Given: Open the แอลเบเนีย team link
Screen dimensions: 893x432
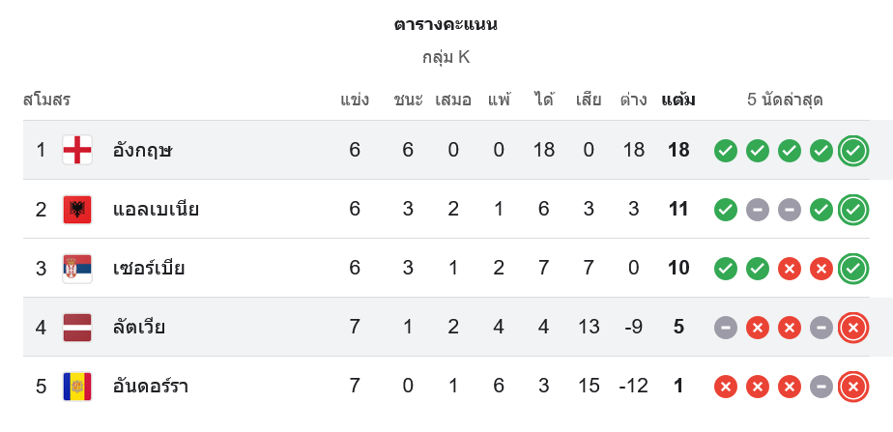Looking at the screenshot, I should click(x=156, y=209).
